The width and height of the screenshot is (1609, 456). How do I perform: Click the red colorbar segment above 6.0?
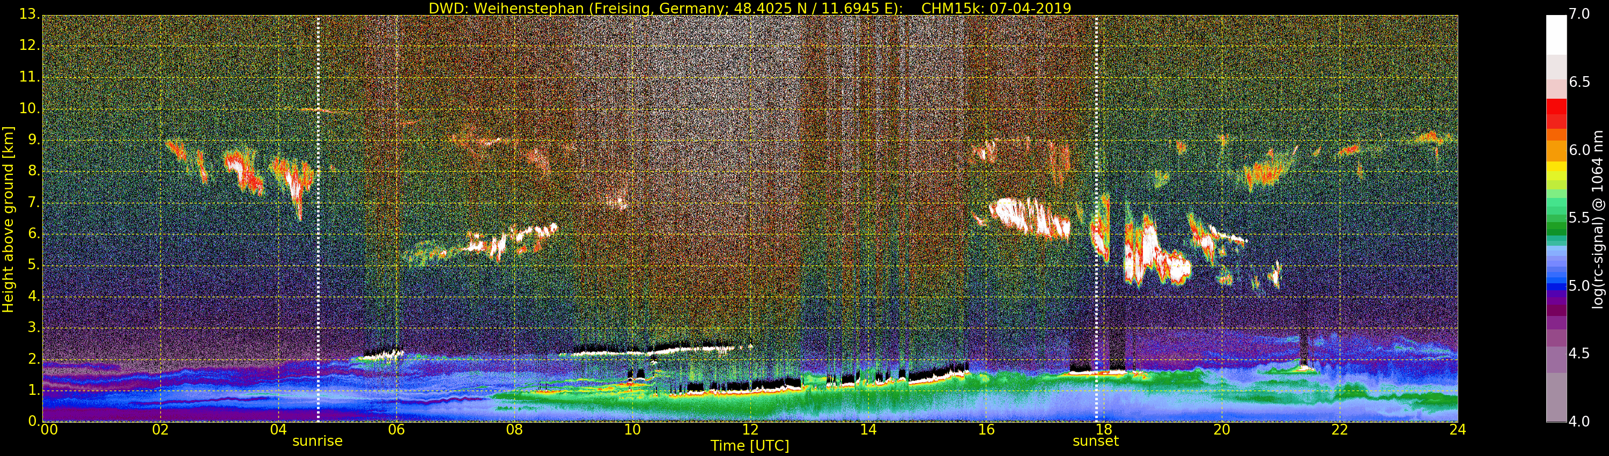tap(1556, 114)
